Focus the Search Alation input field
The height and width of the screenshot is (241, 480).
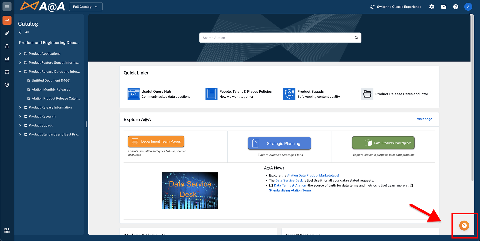[x=275, y=38]
